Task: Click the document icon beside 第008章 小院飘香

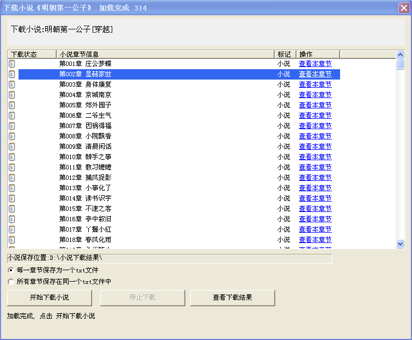Action: pos(12,136)
